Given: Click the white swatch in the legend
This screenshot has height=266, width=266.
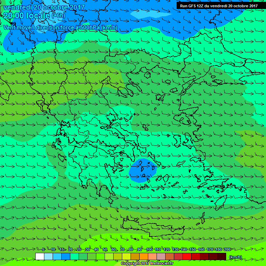Looking at the screenshot, I should tap(39, 256).
